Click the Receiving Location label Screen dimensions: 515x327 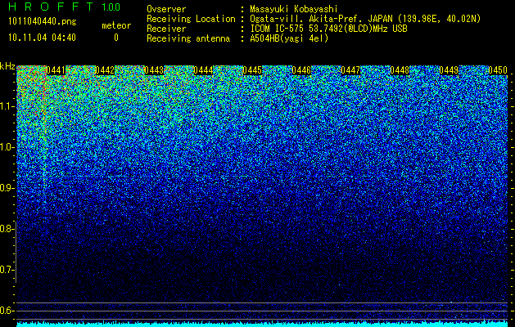[191, 19]
